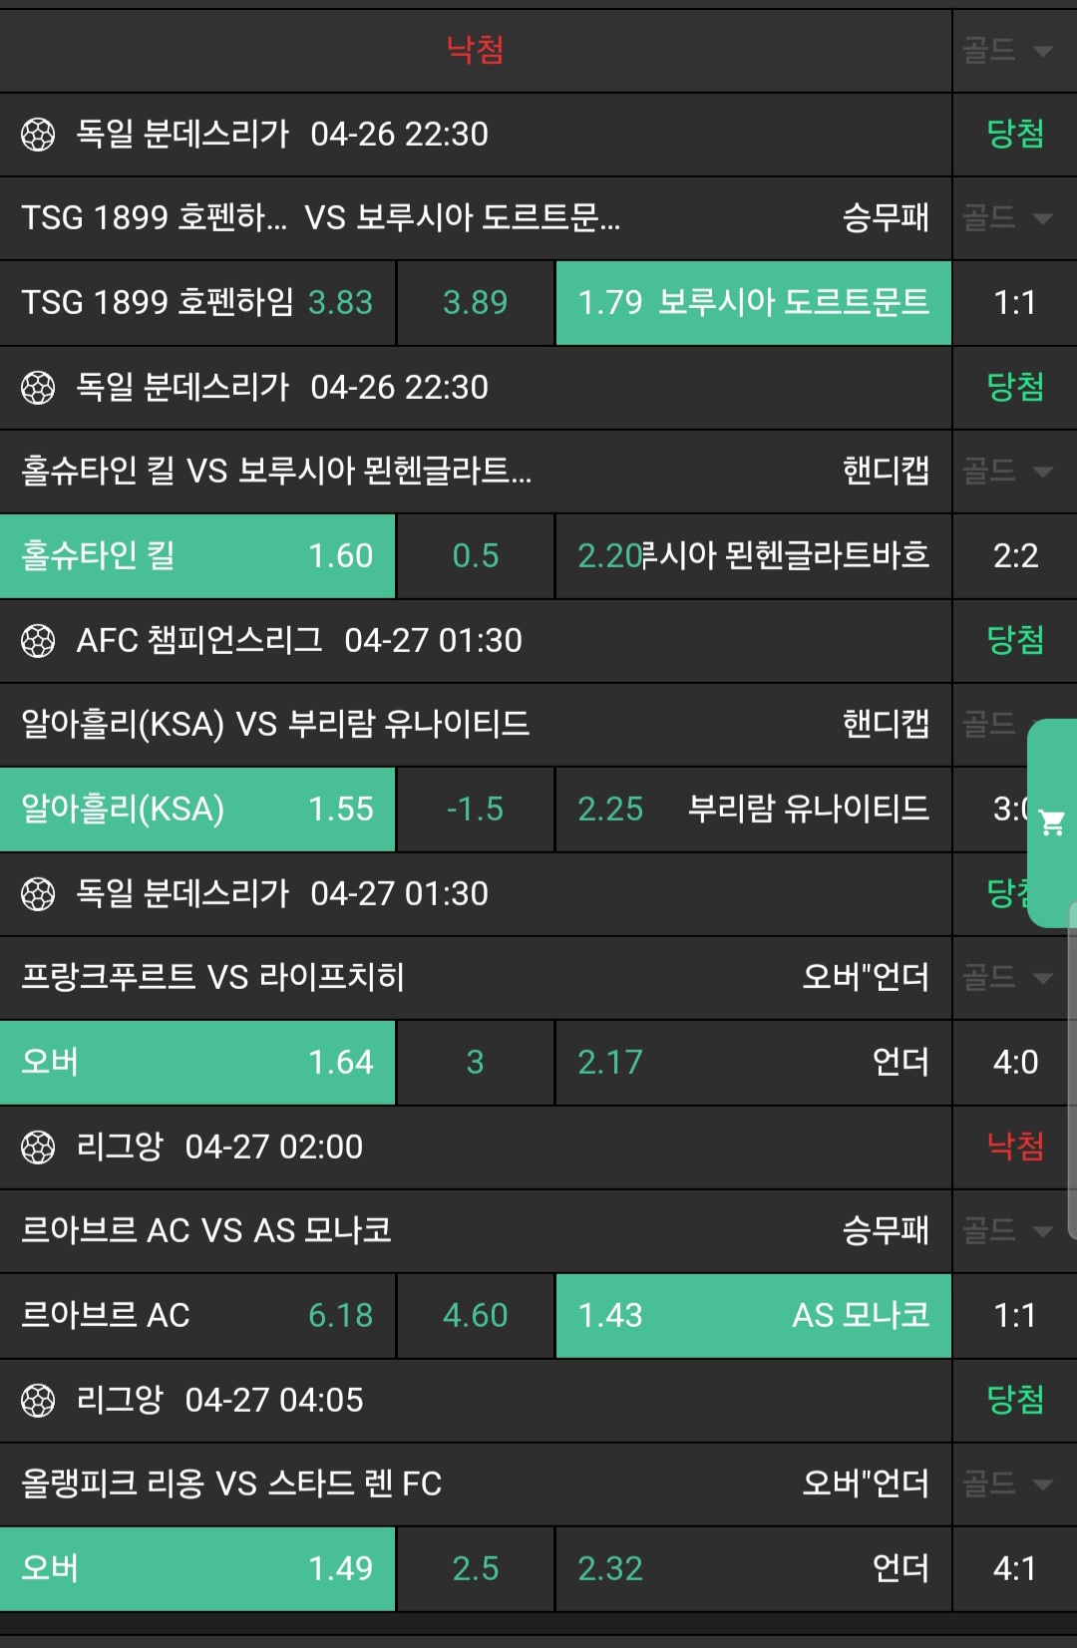Select the red 낙첨 label at the top
The height and width of the screenshot is (1648, 1077).
475,50
